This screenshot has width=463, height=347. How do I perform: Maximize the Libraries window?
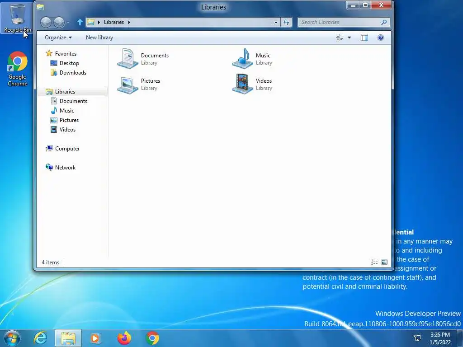tap(365, 5)
